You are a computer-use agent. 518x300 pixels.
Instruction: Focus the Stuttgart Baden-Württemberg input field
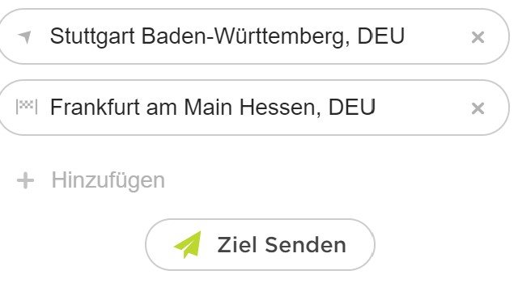tap(253, 36)
